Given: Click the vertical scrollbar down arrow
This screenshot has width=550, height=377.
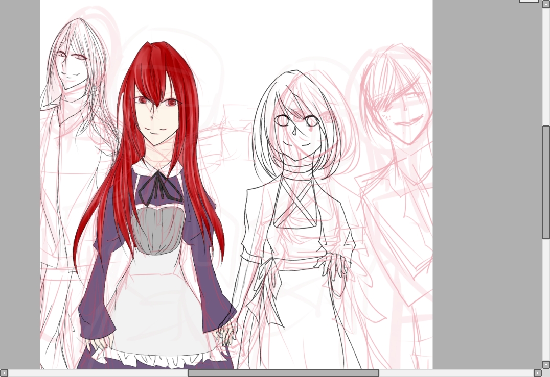Looking at the screenshot, I should pyautogui.click(x=546, y=365).
